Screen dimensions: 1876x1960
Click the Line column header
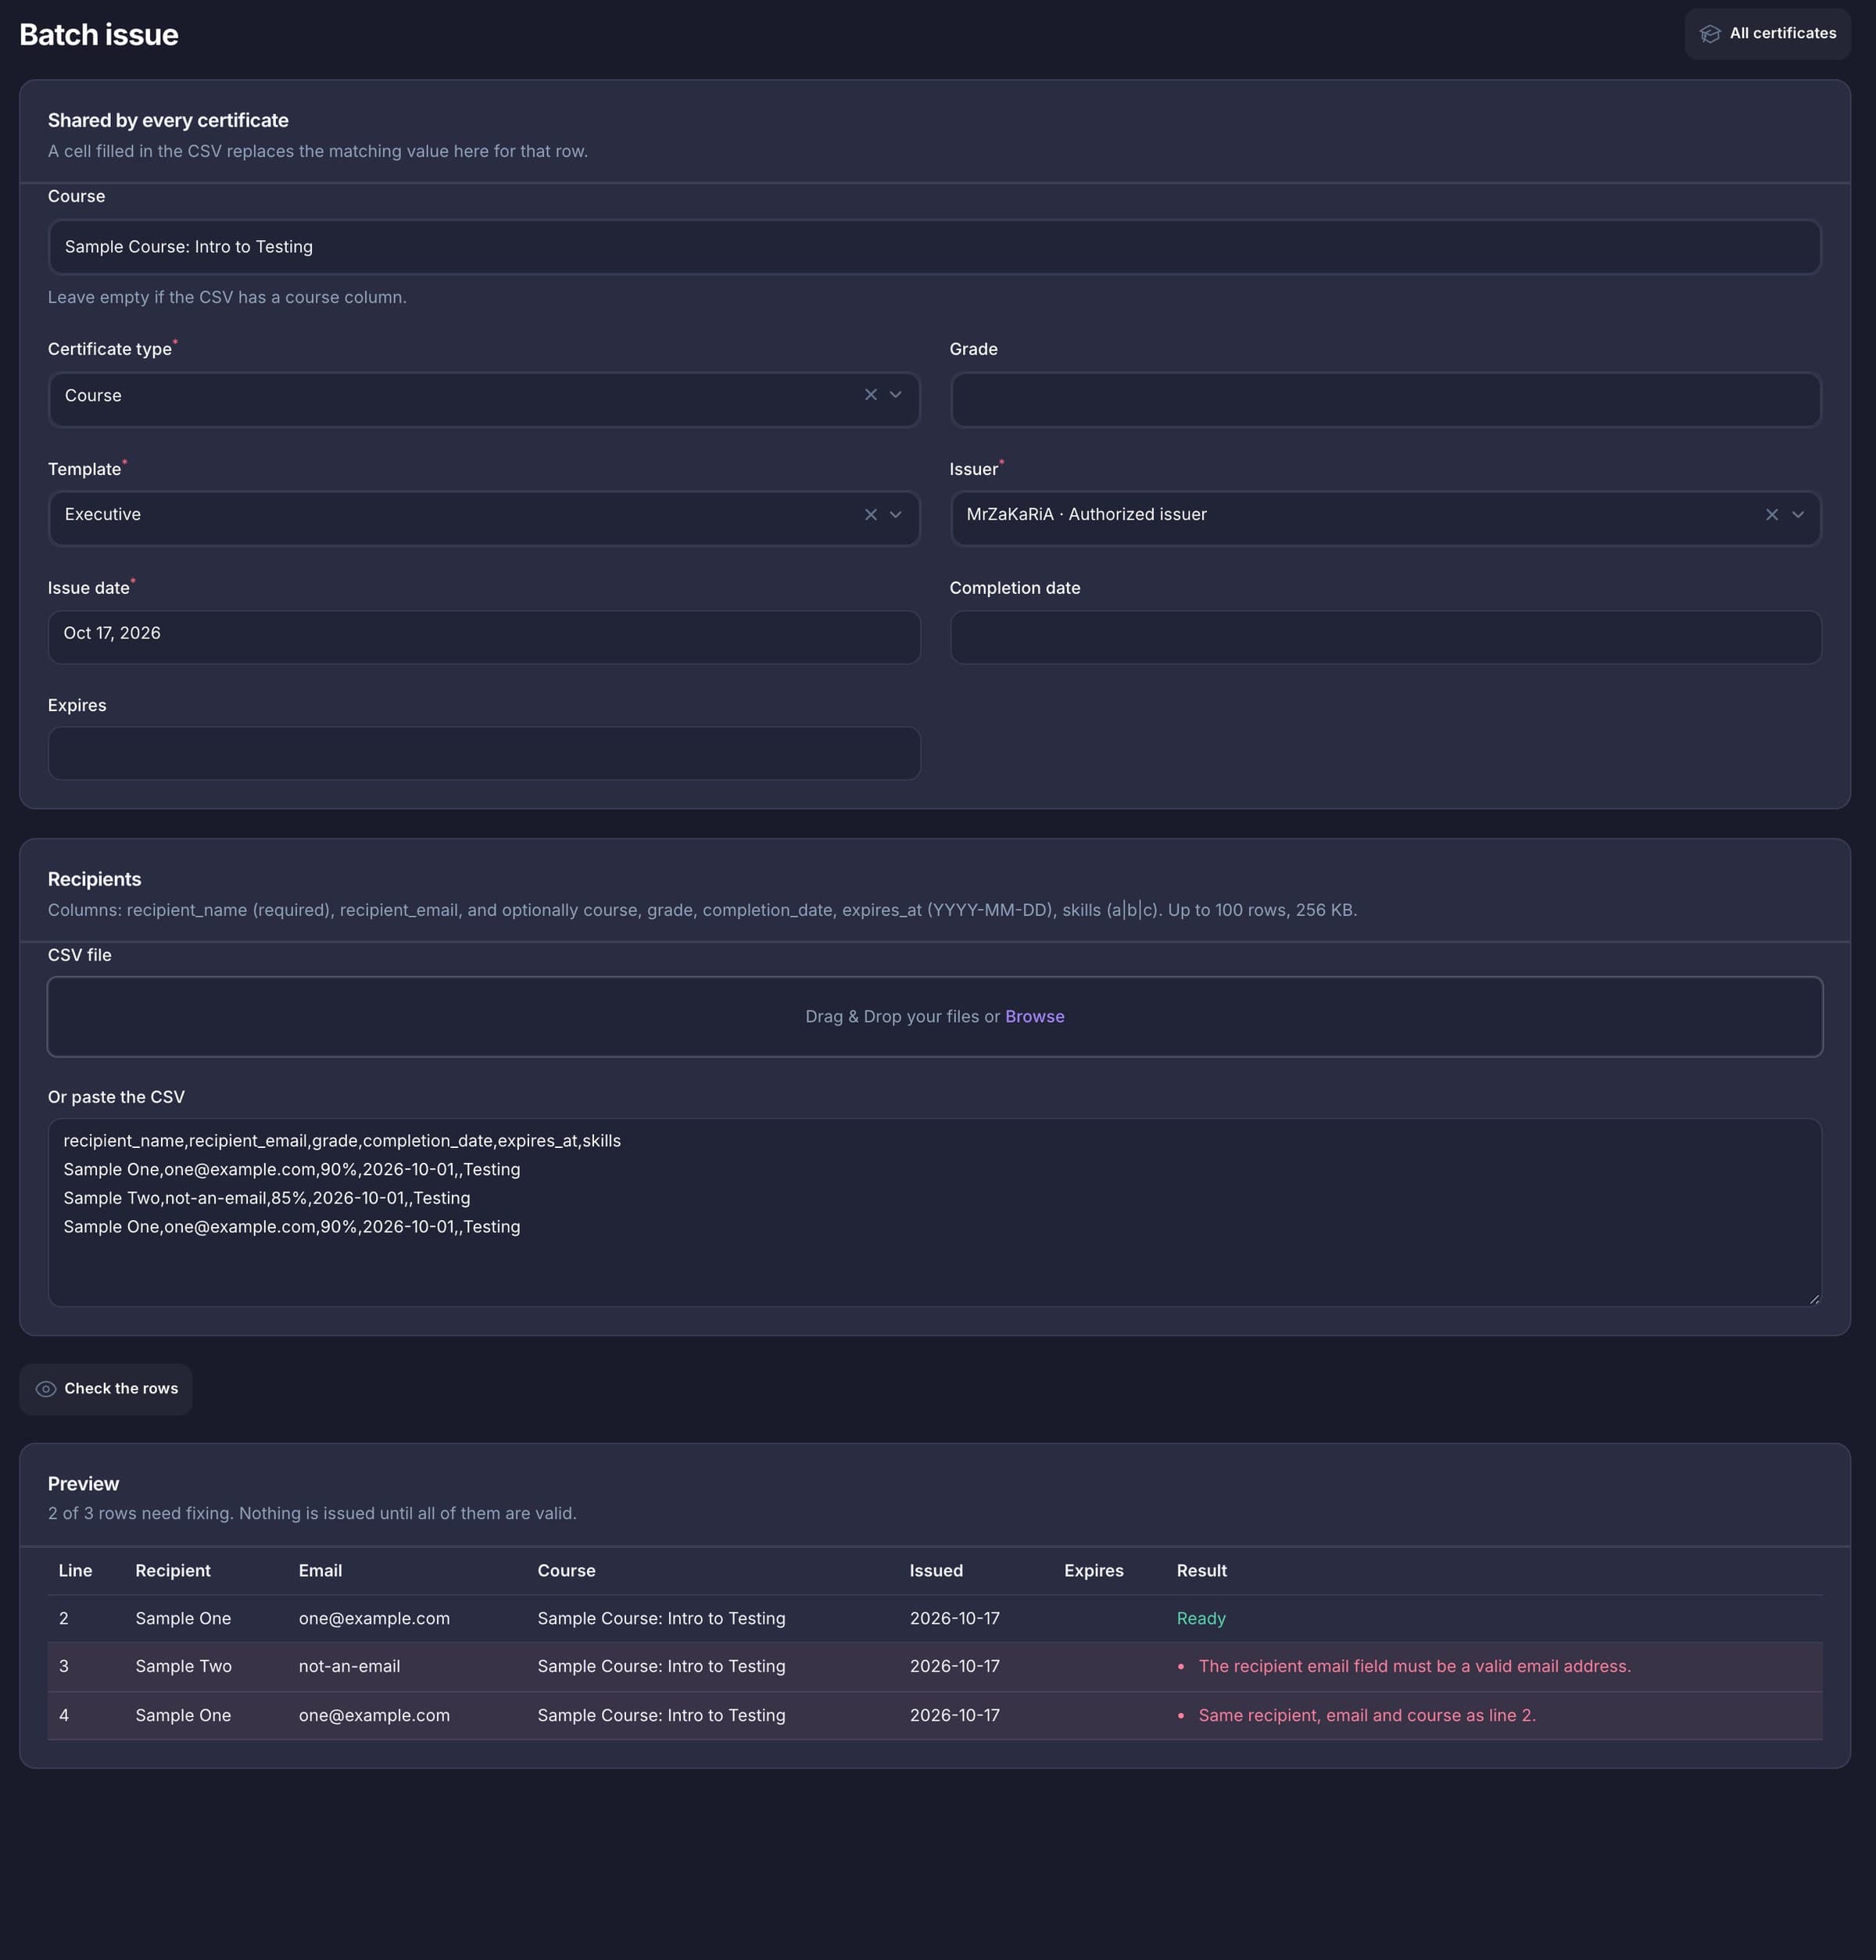[75, 1570]
